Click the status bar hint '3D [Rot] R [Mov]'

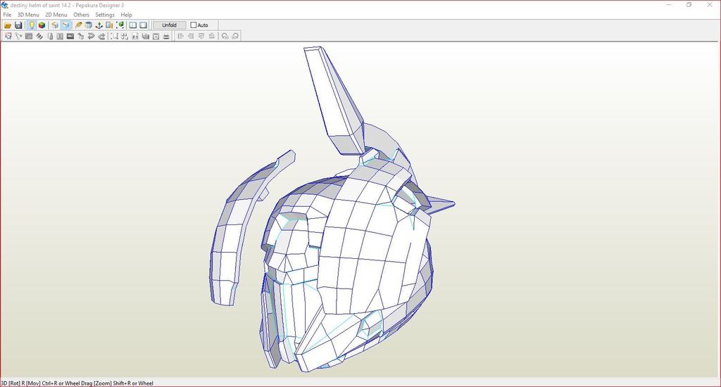pos(22,383)
